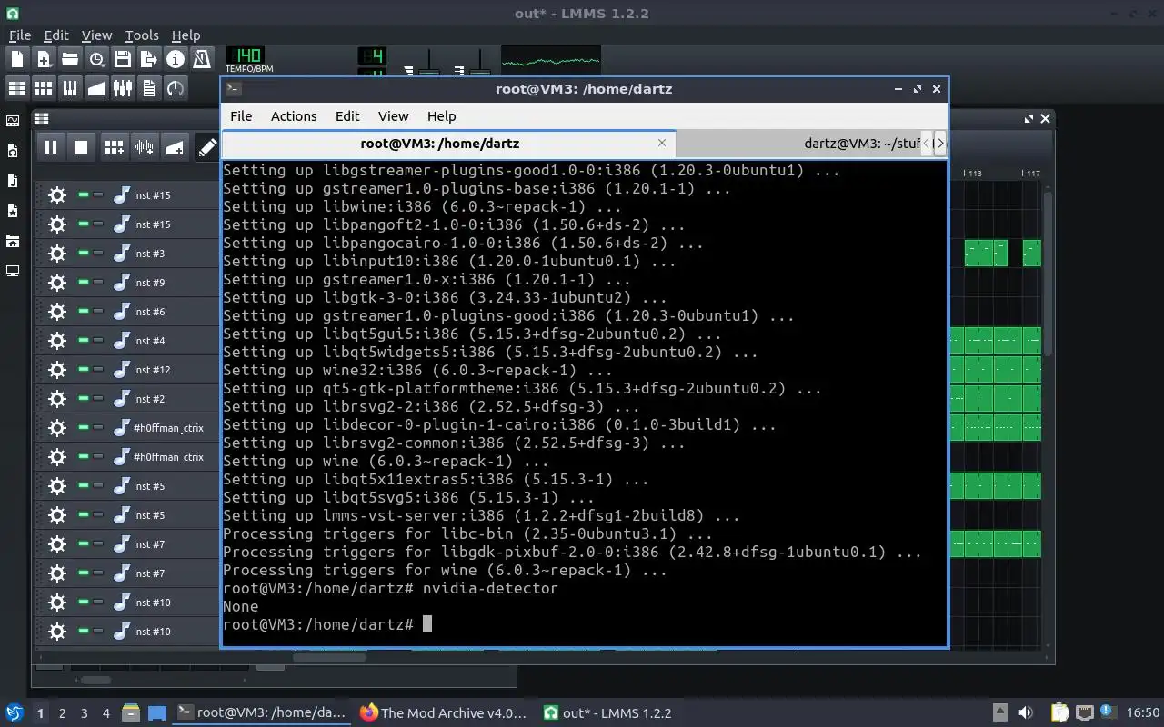This screenshot has height=727, width=1164.
Task: Show the FX Mixer icon
Action: [x=122, y=87]
